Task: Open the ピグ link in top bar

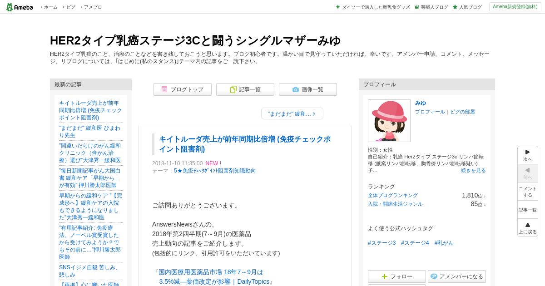Action: point(71,7)
